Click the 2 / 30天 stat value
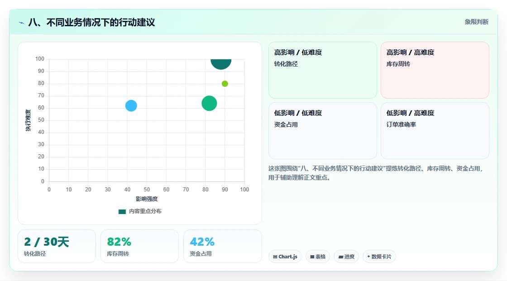The image size is (507, 281). pyautogui.click(x=47, y=242)
